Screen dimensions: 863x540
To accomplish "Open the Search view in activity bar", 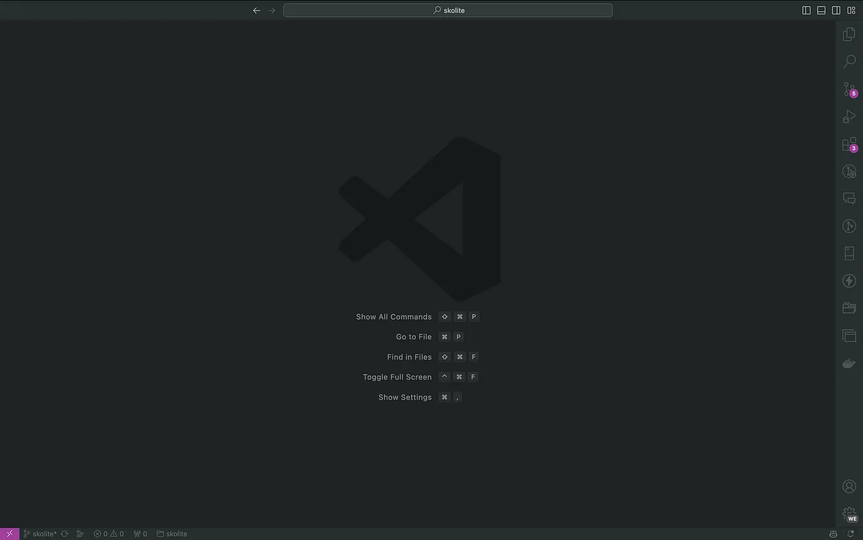I will coord(849,62).
